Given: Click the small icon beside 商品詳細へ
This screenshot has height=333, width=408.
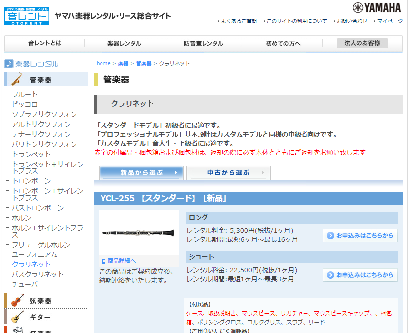Looking at the screenshot, I should [x=103, y=261].
